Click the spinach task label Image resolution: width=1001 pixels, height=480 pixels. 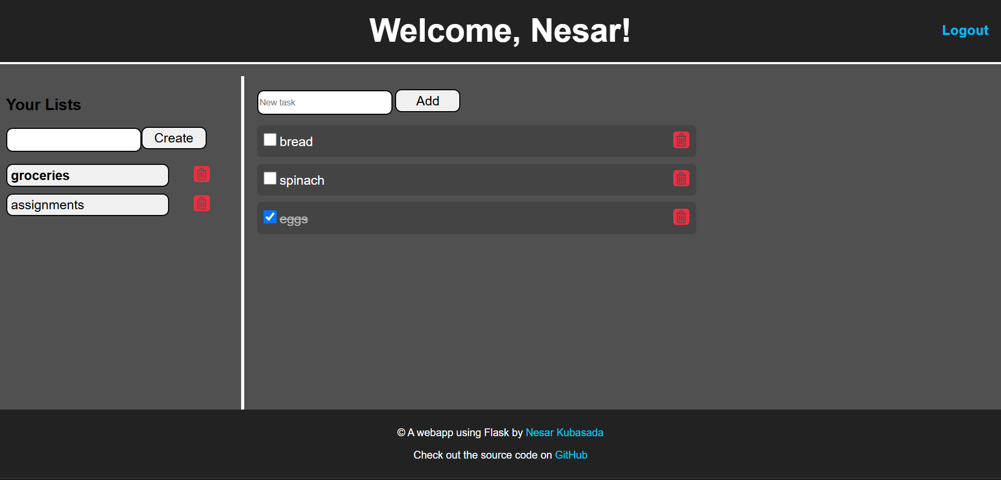(x=302, y=181)
